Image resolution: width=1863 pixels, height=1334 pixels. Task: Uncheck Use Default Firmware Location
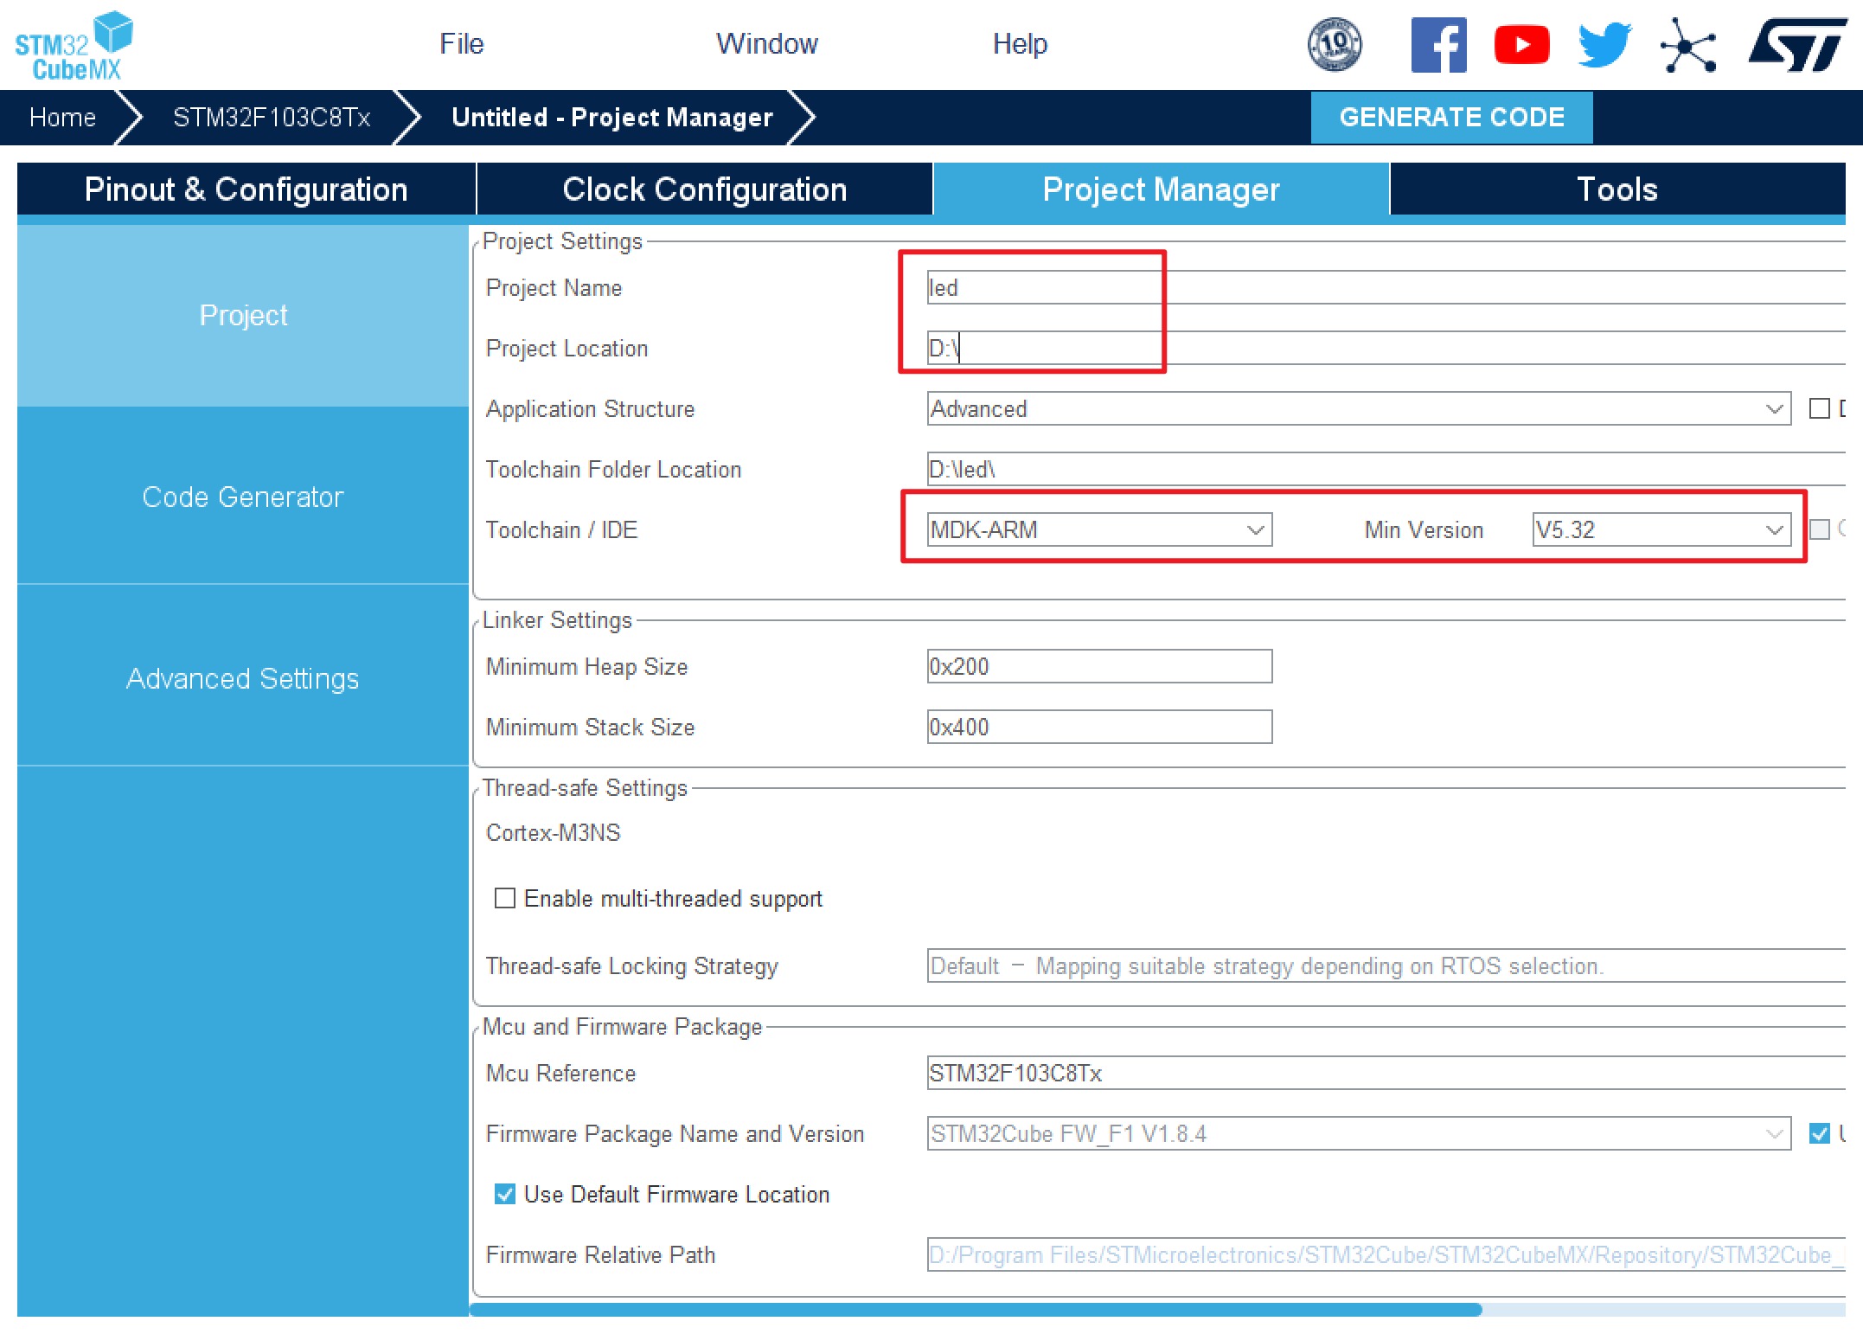[x=505, y=1194]
